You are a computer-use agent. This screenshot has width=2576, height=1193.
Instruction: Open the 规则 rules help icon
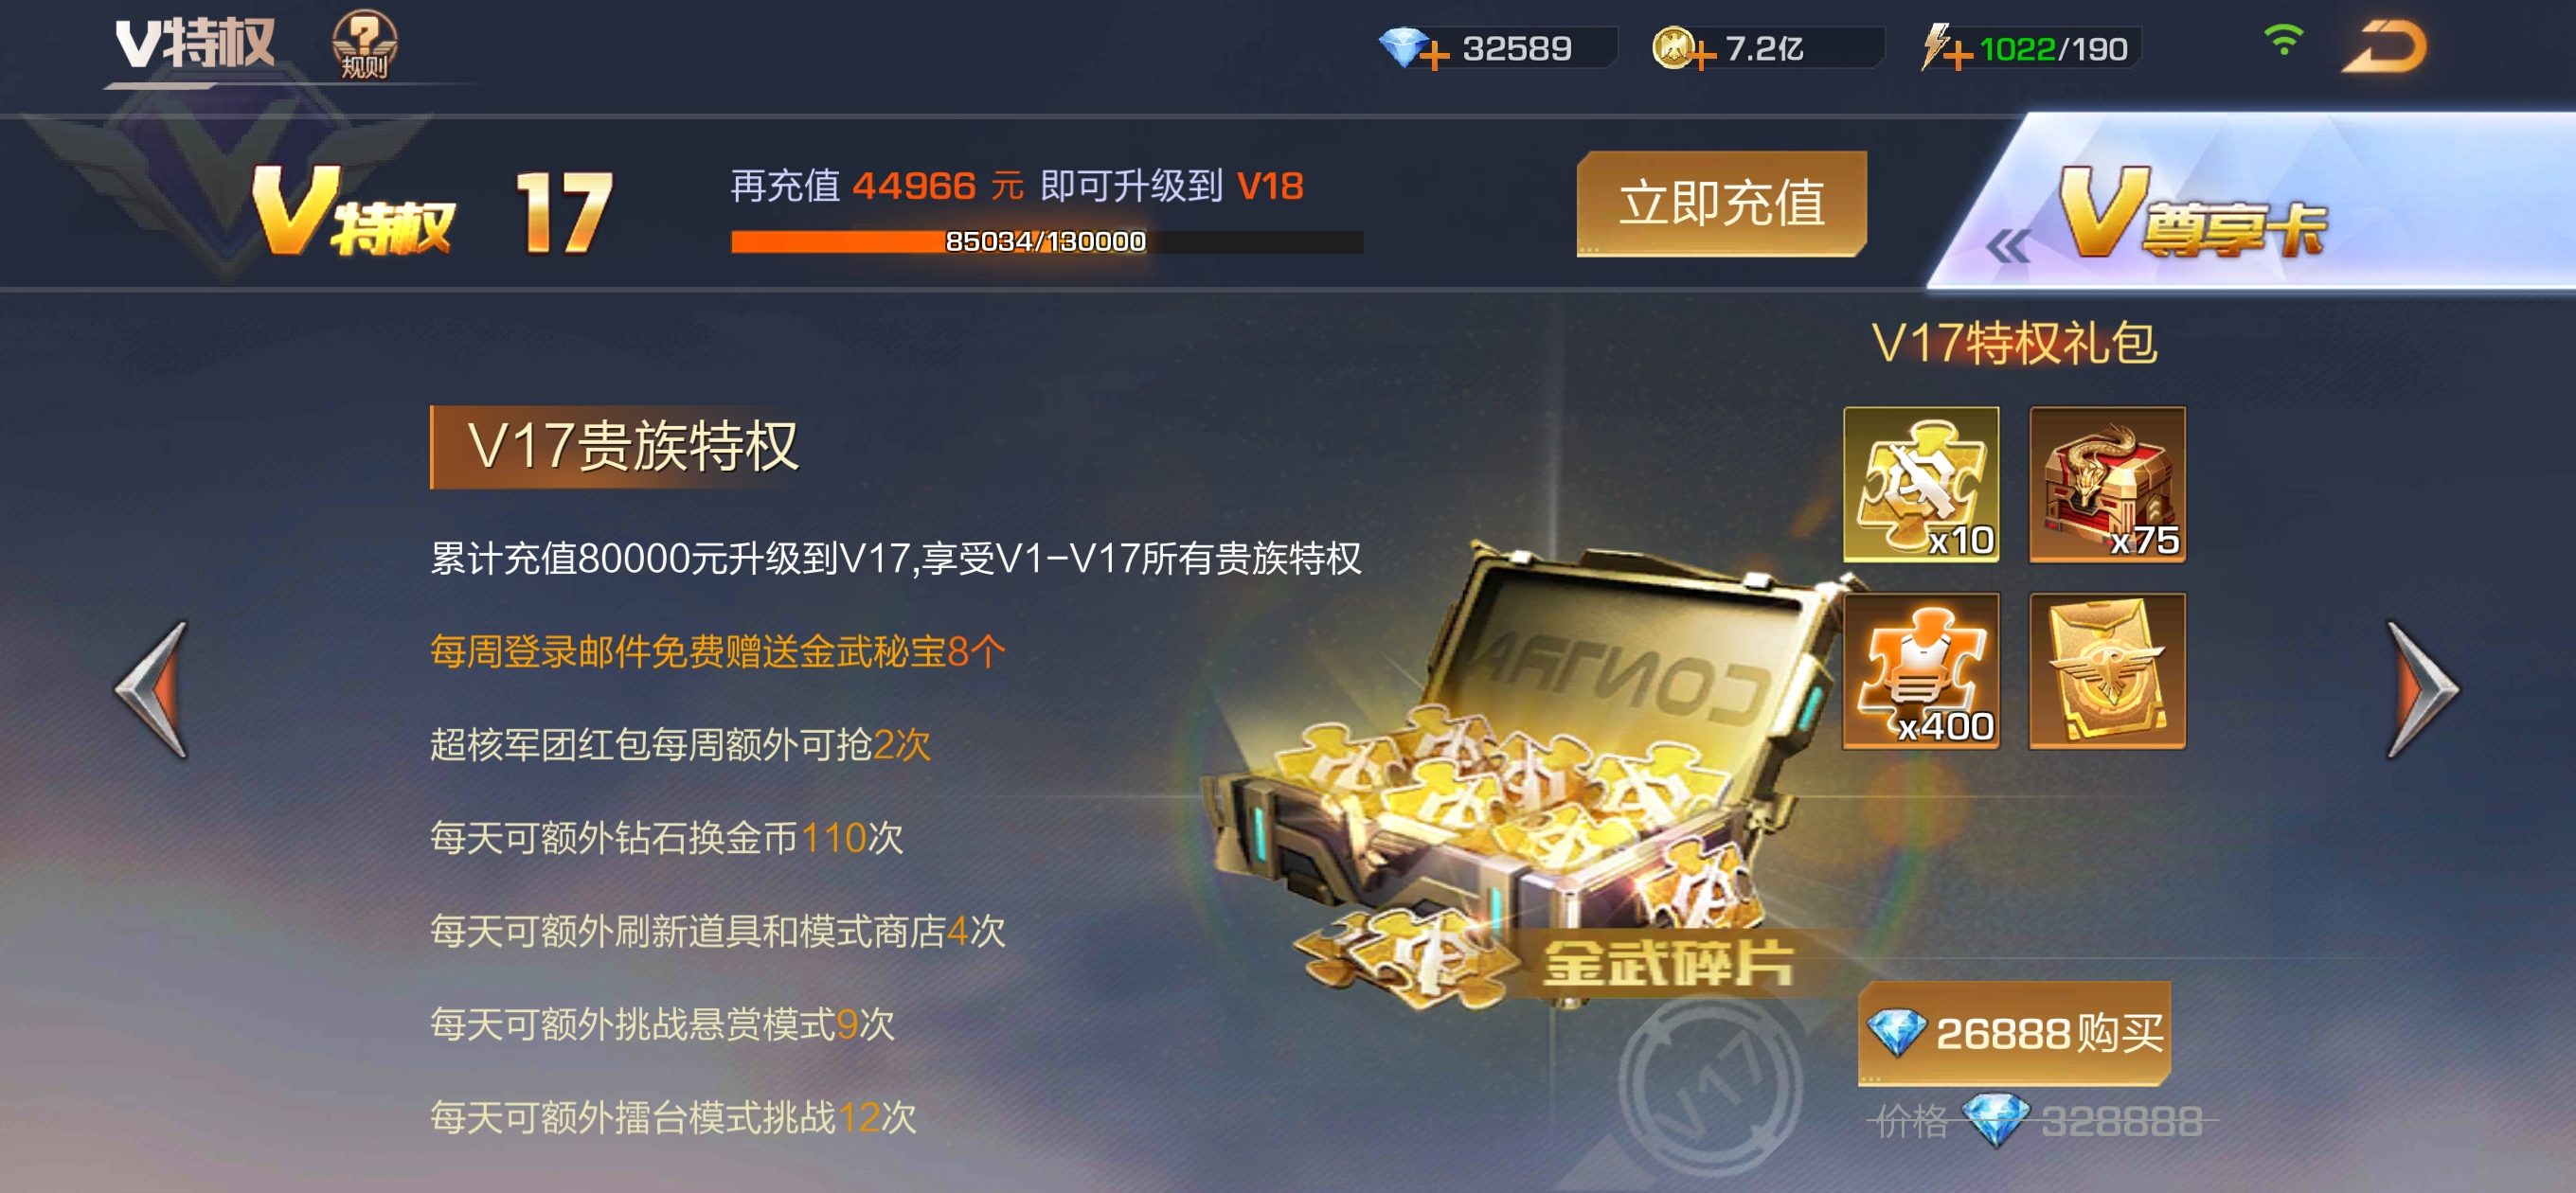click(364, 45)
